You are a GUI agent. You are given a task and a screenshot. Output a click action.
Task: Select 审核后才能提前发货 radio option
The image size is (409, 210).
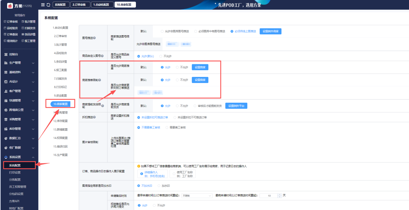(x=208, y=106)
